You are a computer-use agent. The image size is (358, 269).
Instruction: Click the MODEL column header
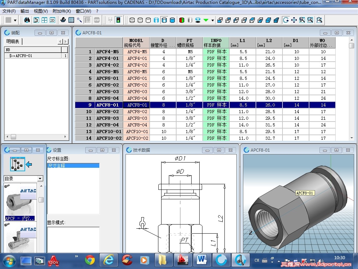tap(136, 43)
